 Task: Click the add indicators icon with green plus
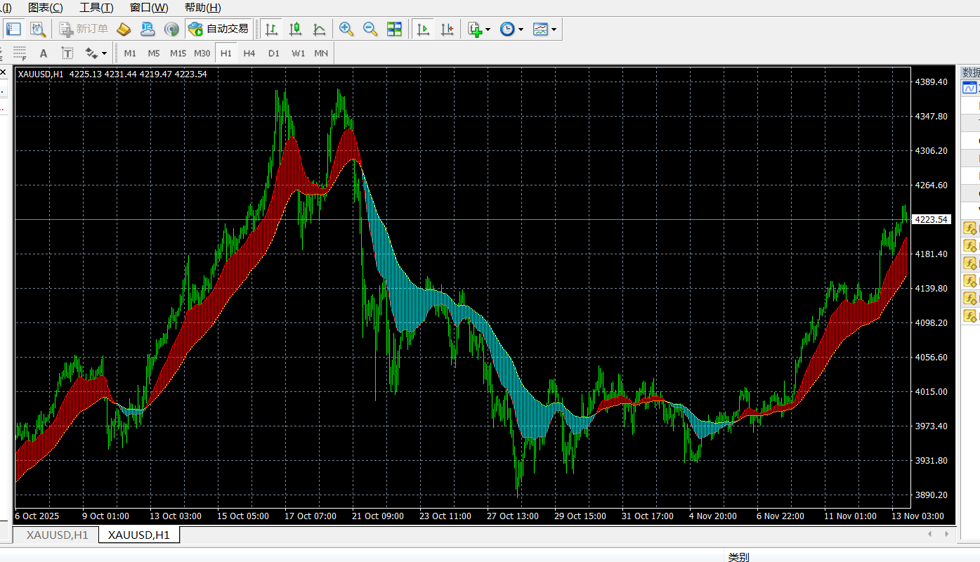476,29
